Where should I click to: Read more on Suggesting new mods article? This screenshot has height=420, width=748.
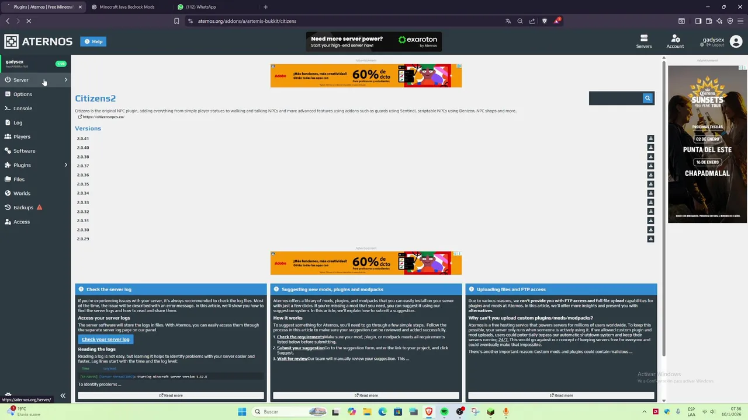366,395
